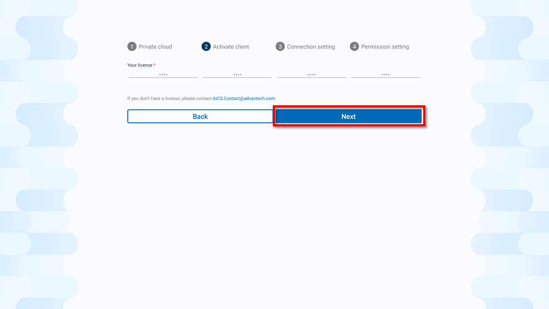Click the highlighted step 2 circle icon
The height and width of the screenshot is (309, 549).
point(206,46)
